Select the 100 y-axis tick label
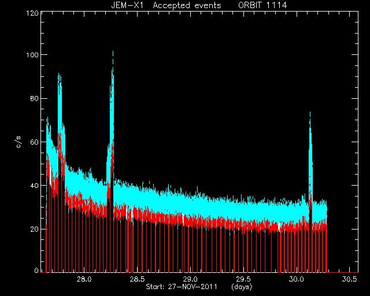The width and height of the screenshot is (370, 296). [x=32, y=55]
